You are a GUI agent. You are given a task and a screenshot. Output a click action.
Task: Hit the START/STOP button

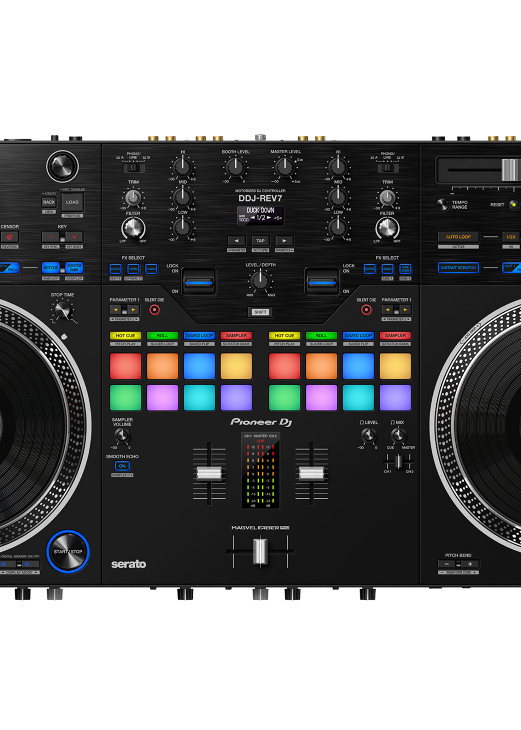[68, 551]
